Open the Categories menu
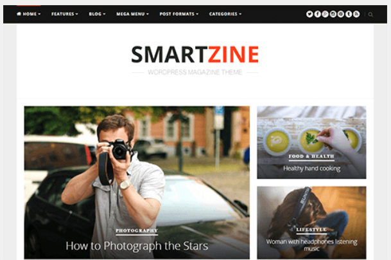This screenshot has width=391, height=260. click(x=225, y=14)
